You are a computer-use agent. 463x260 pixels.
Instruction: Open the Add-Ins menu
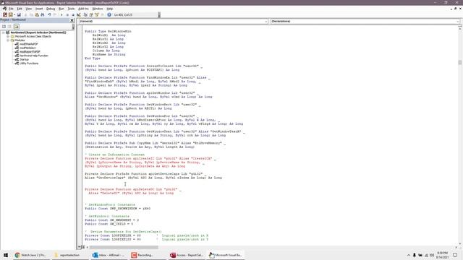(83, 9)
